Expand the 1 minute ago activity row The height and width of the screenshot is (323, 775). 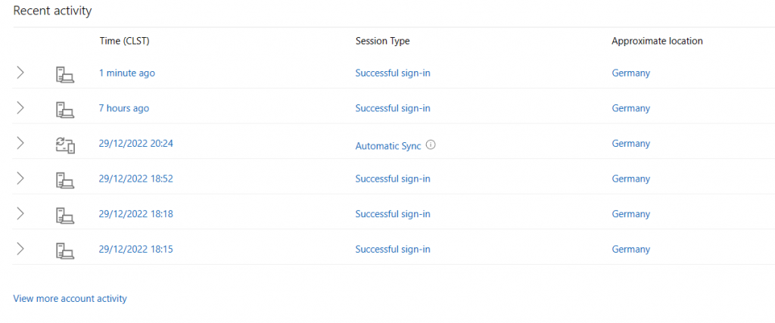coord(20,73)
